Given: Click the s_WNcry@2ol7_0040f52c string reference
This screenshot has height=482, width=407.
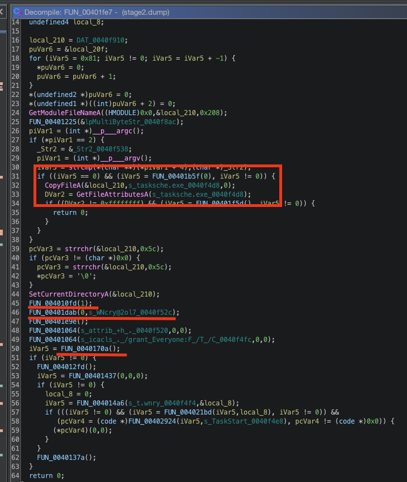Looking at the screenshot, I should [x=131, y=312].
